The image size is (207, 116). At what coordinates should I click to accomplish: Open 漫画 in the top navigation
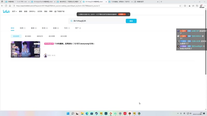pyautogui.click(x=46, y=11)
